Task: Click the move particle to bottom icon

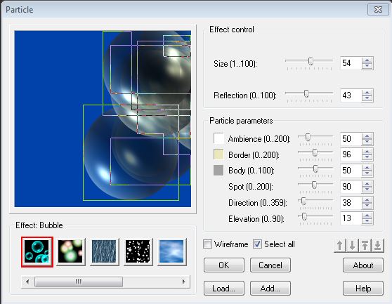Action: [x=378, y=245]
